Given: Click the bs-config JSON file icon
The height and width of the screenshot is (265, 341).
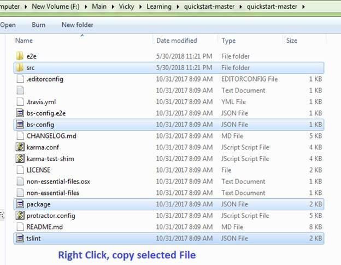Looking at the screenshot, I should coord(20,124).
